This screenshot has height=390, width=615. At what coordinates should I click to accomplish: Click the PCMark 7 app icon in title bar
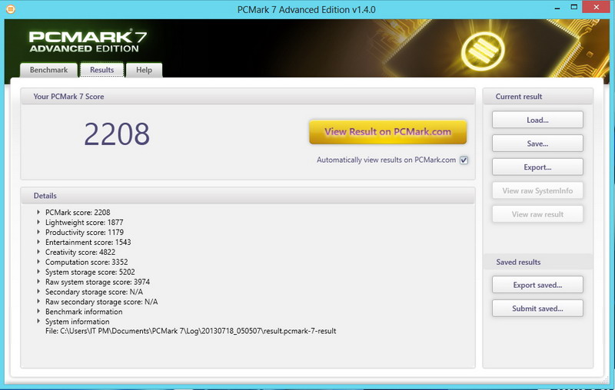point(9,8)
